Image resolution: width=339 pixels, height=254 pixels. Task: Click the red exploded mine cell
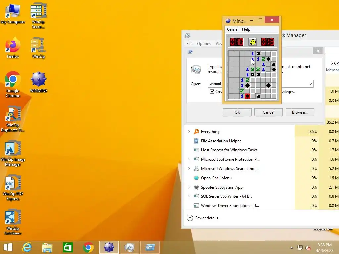[247, 96]
